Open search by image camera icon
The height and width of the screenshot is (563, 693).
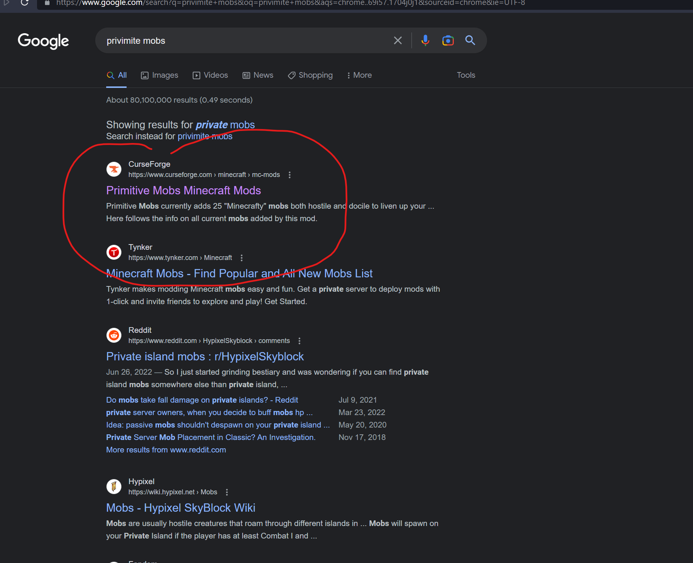[x=448, y=40]
